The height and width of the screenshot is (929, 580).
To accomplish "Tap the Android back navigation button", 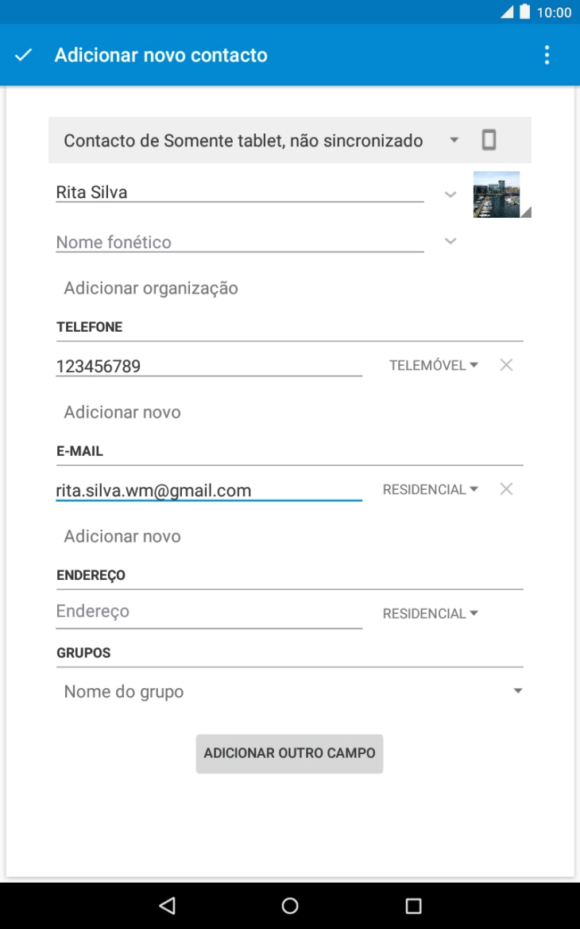I will pos(168,905).
